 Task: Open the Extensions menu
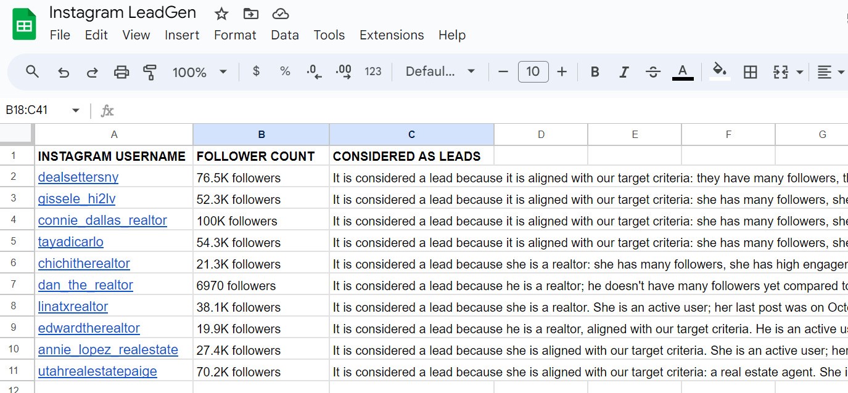pyautogui.click(x=392, y=35)
